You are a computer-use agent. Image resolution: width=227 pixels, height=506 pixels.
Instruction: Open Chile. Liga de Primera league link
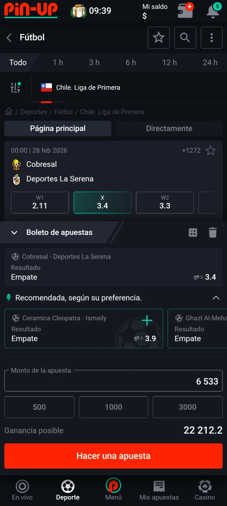88,87
